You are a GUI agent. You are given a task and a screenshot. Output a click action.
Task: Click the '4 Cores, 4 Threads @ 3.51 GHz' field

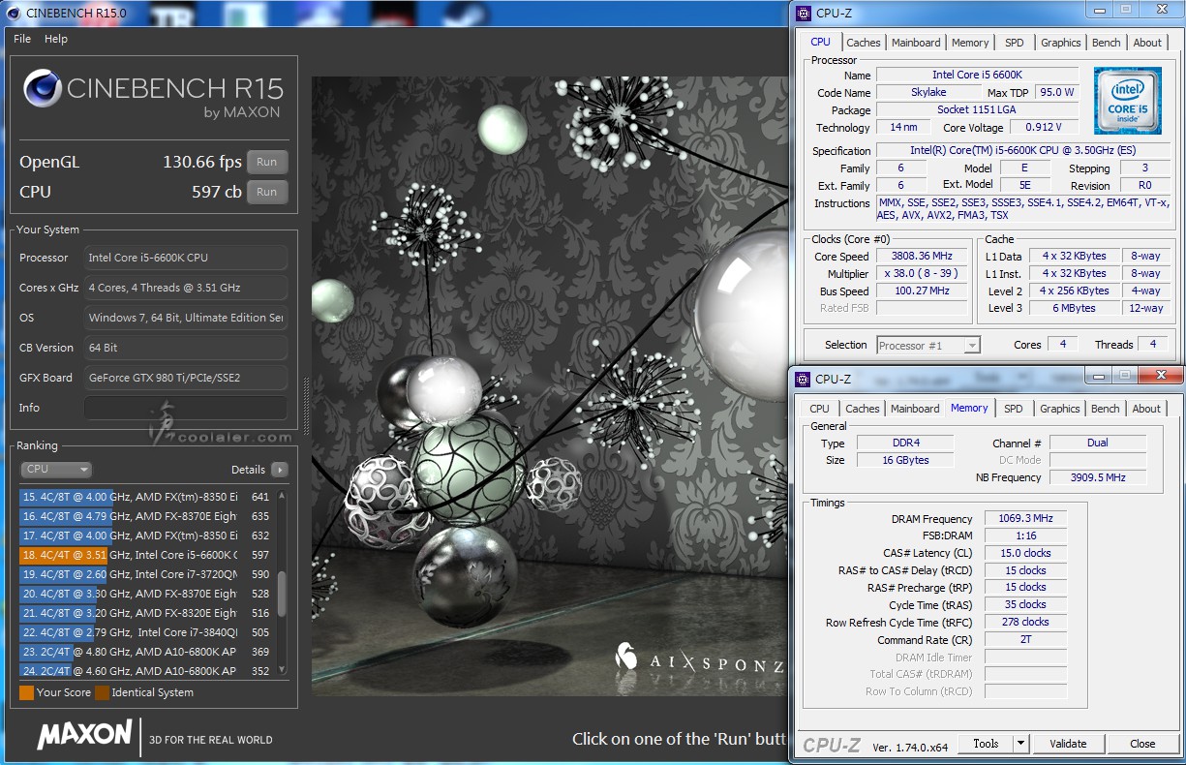[x=186, y=288]
